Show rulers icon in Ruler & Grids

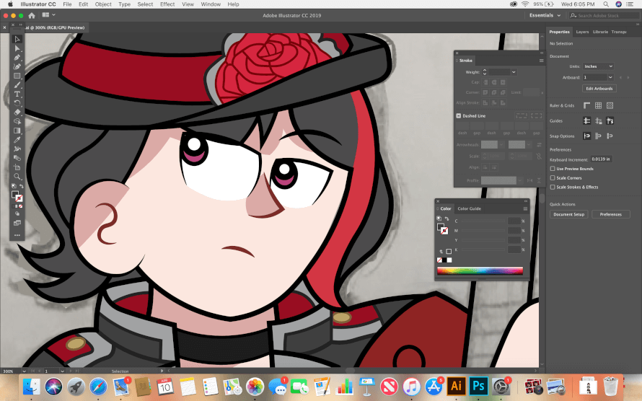tap(586, 105)
